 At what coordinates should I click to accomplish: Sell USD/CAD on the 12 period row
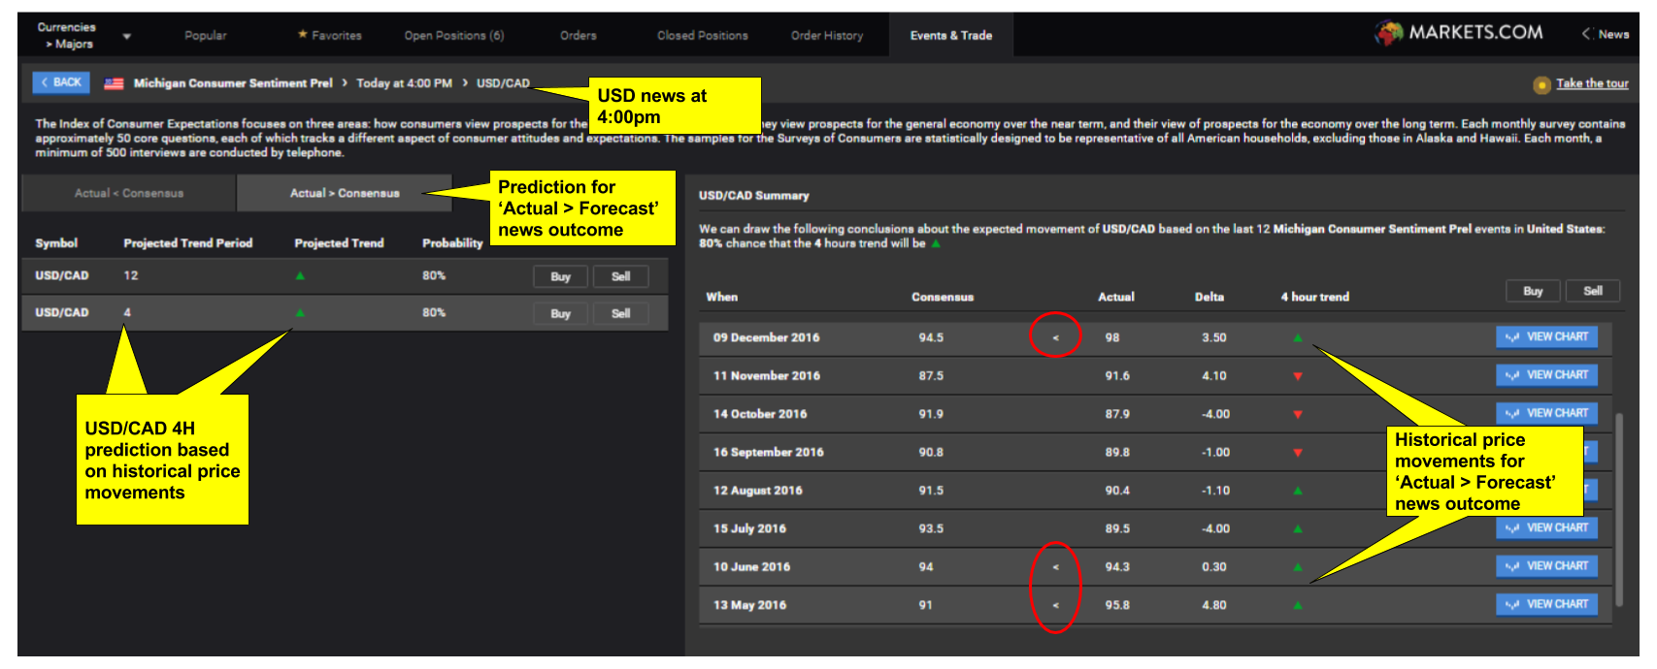coord(620,277)
